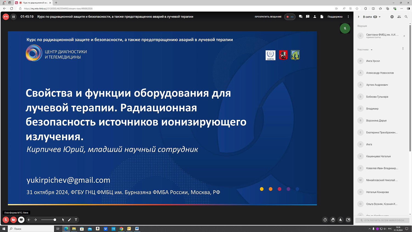Screen dimensions: 412x232
Task: Click 'Прекратить вещание' to stop broadcast
Action: click(268, 17)
